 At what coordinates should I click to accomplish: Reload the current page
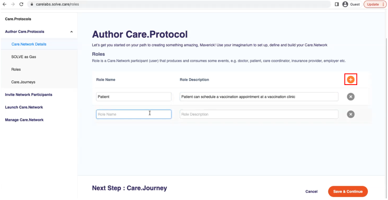coord(22,4)
